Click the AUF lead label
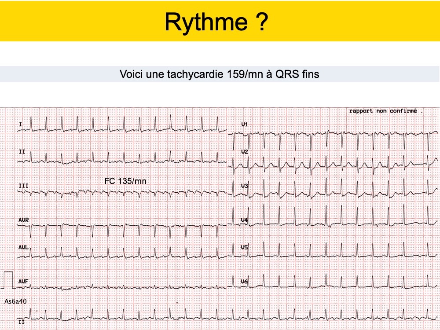The image size is (440, 330). tap(23, 281)
